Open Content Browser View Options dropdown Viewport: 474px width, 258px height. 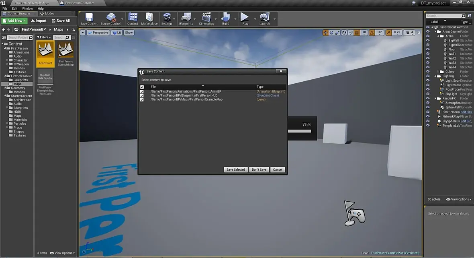(x=62, y=253)
